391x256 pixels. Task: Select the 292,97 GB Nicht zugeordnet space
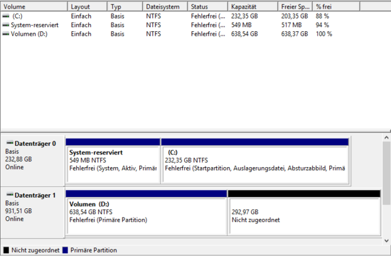click(x=304, y=213)
